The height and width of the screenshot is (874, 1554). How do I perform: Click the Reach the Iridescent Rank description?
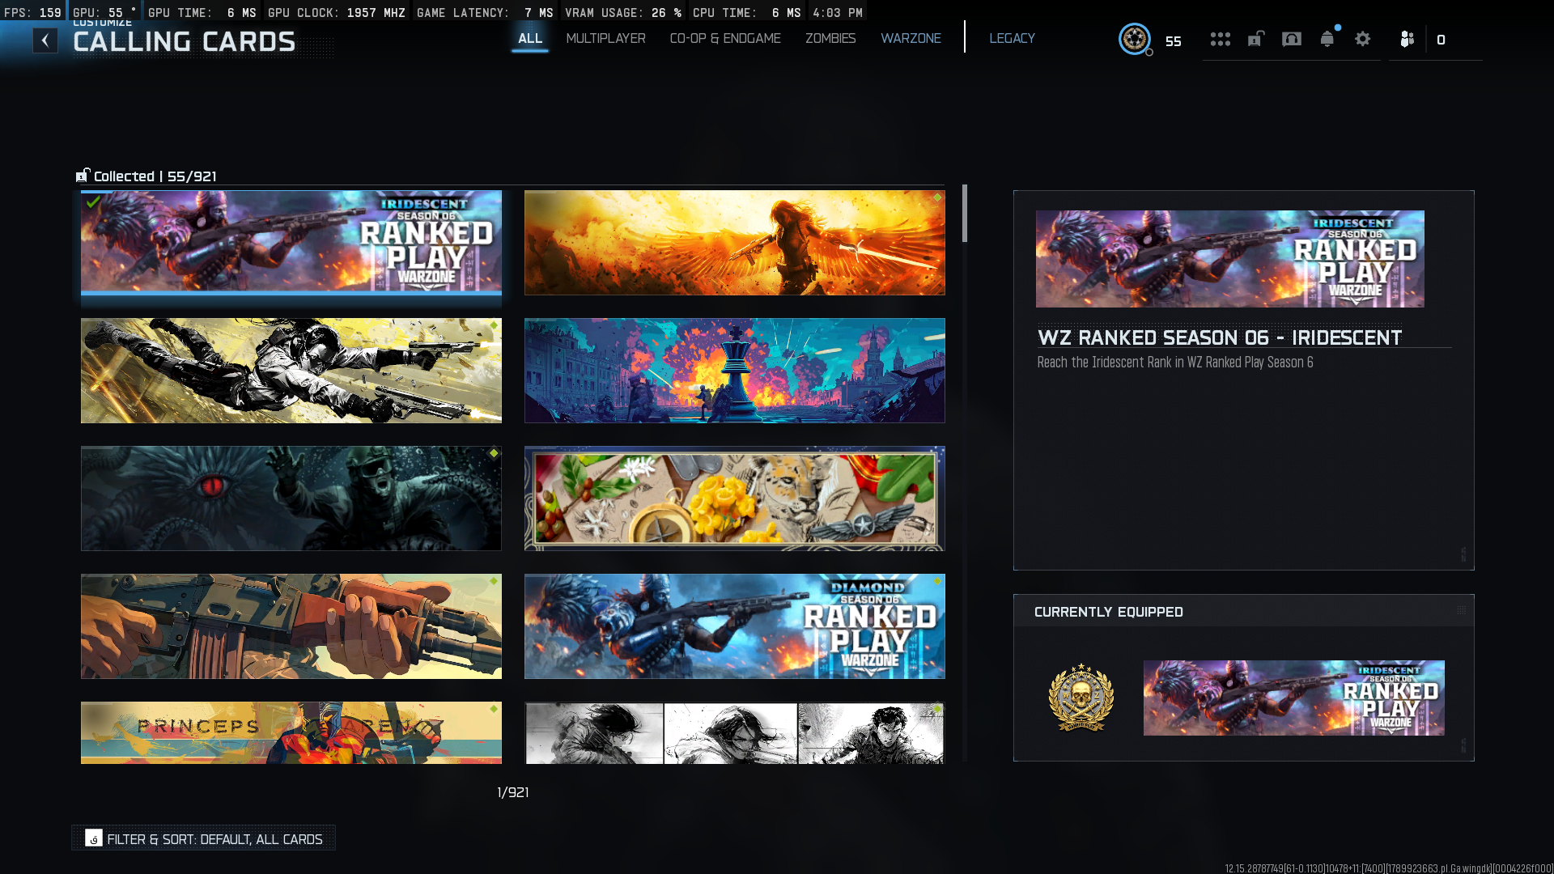coord(1175,363)
